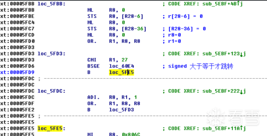
Task: Open the sub_5EBF+11A code cross-reference
Action: [224, 129]
